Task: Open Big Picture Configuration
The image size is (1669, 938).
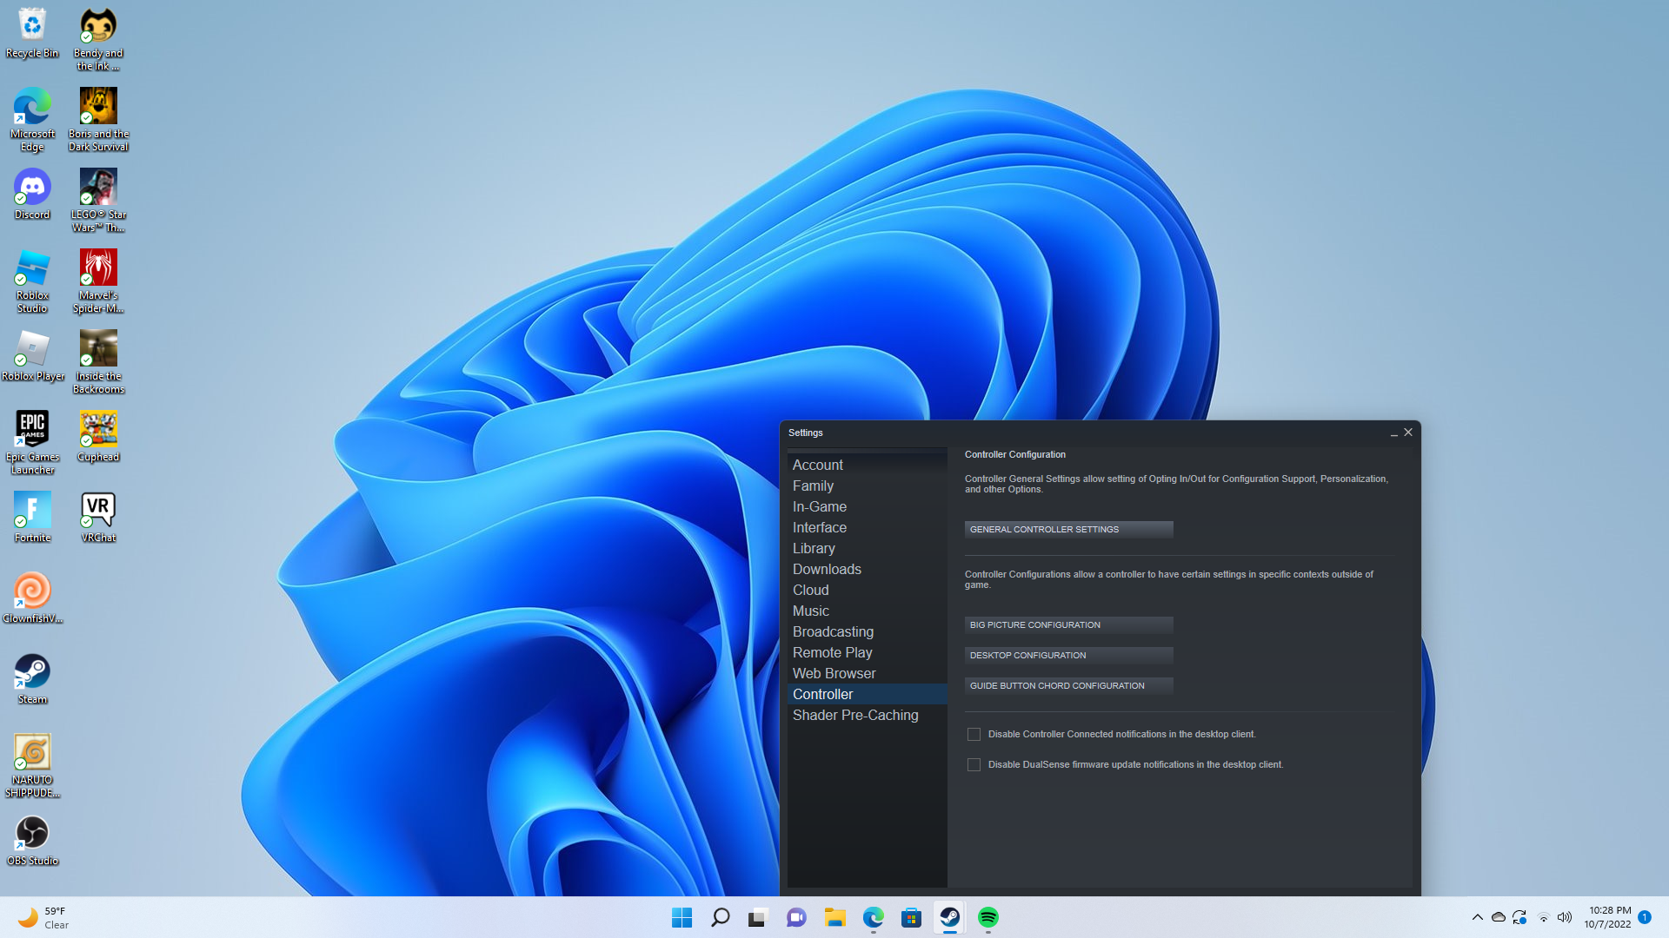Action: coord(1068,624)
